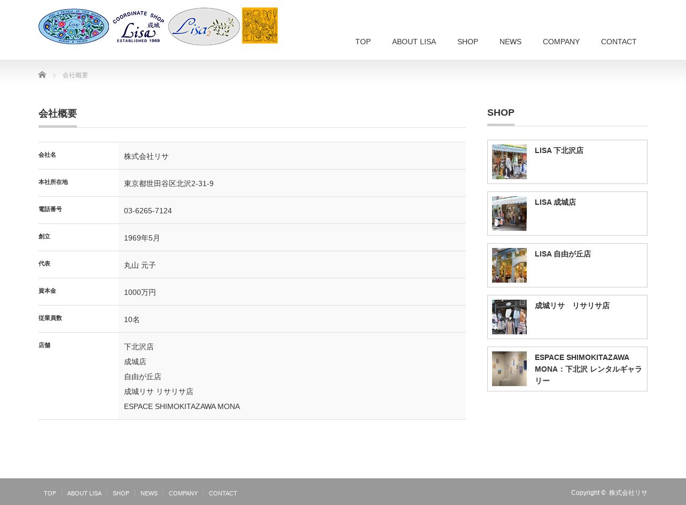686x505 pixels.
Task: Click NEWS in the footer navigation
Action: tap(149, 493)
